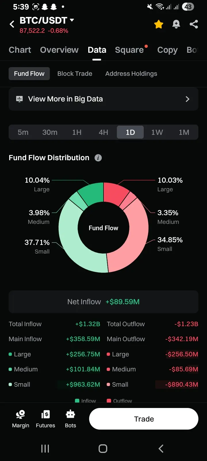Screen dimensions: 207x461
Task: Open Bots robot icon
Action: [70, 415]
